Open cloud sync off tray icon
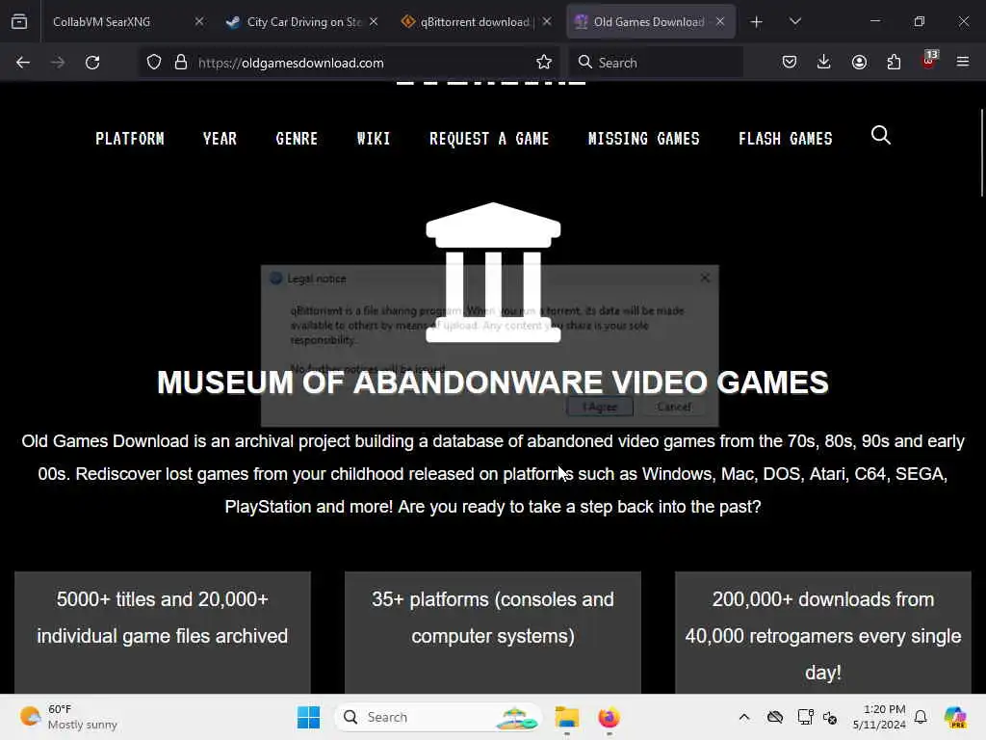This screenshot has width=986, height=740. point(775,717)
